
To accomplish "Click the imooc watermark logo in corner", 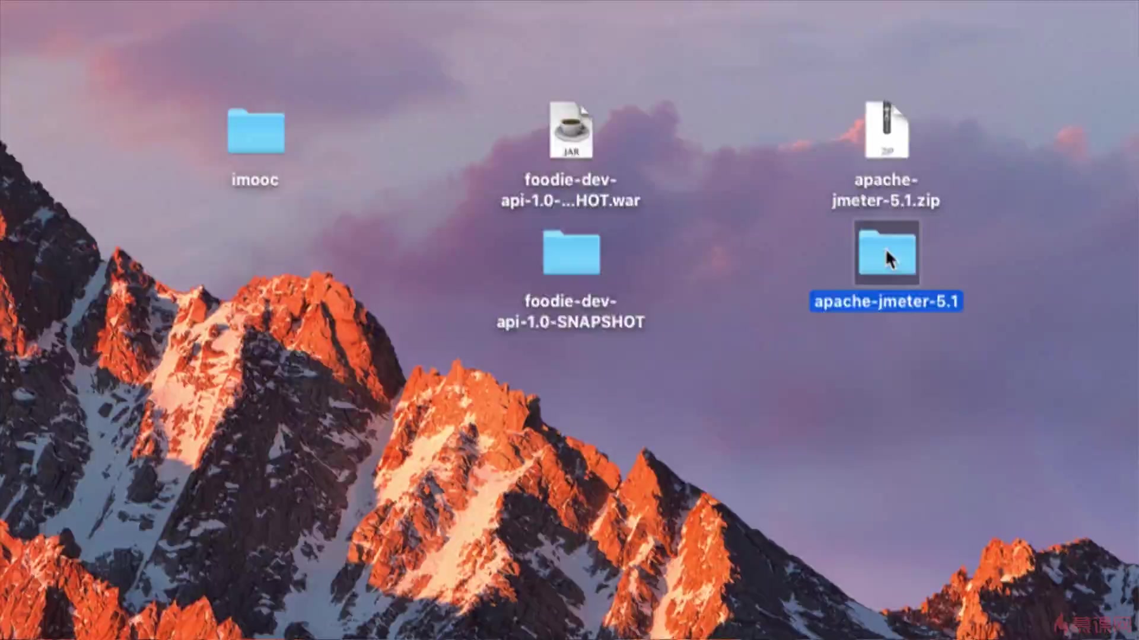I will (1093, 625).
